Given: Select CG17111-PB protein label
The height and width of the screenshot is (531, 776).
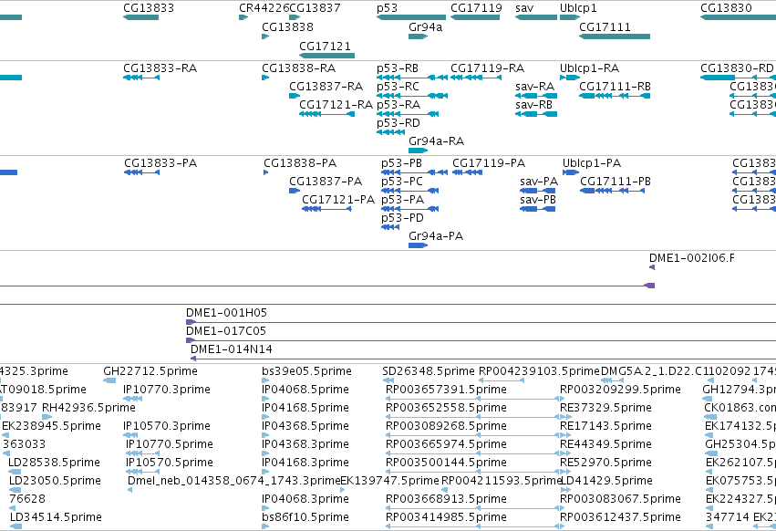Looking at the screenshot, I should pyautogui.click(x=616, y=182).
